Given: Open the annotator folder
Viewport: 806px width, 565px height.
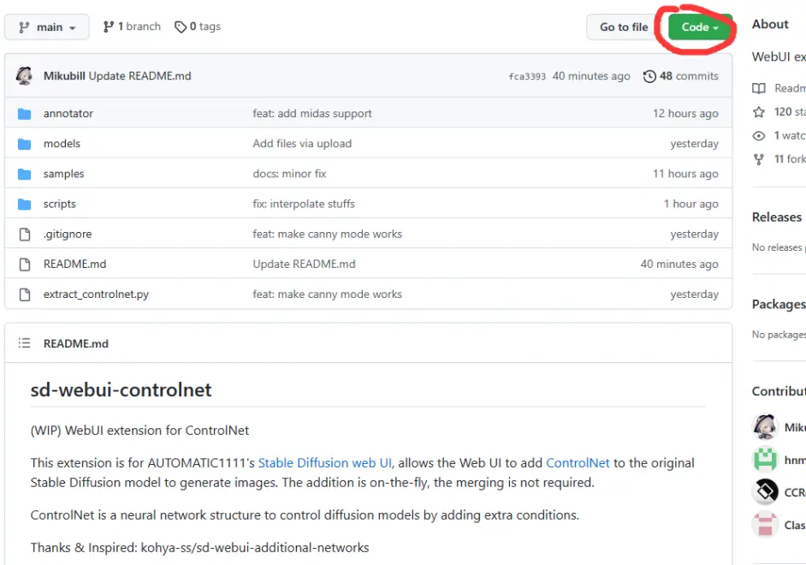Looking at the screenshot, I should 68,114.
